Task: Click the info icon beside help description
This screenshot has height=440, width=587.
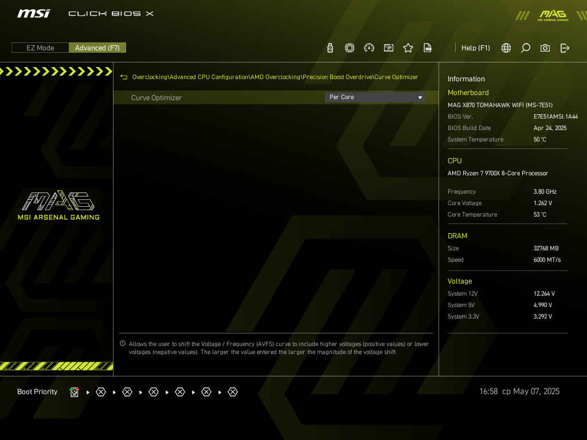Action: pos(123,344)
